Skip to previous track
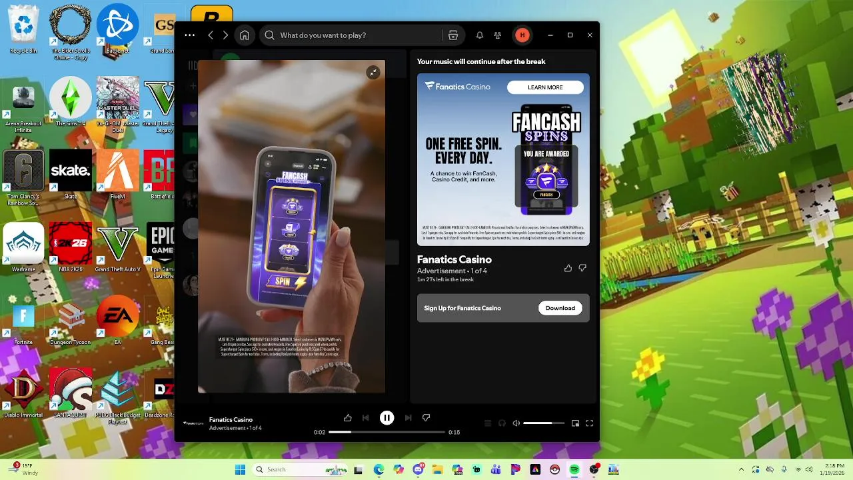853x480 pixels. click(365, 418)
